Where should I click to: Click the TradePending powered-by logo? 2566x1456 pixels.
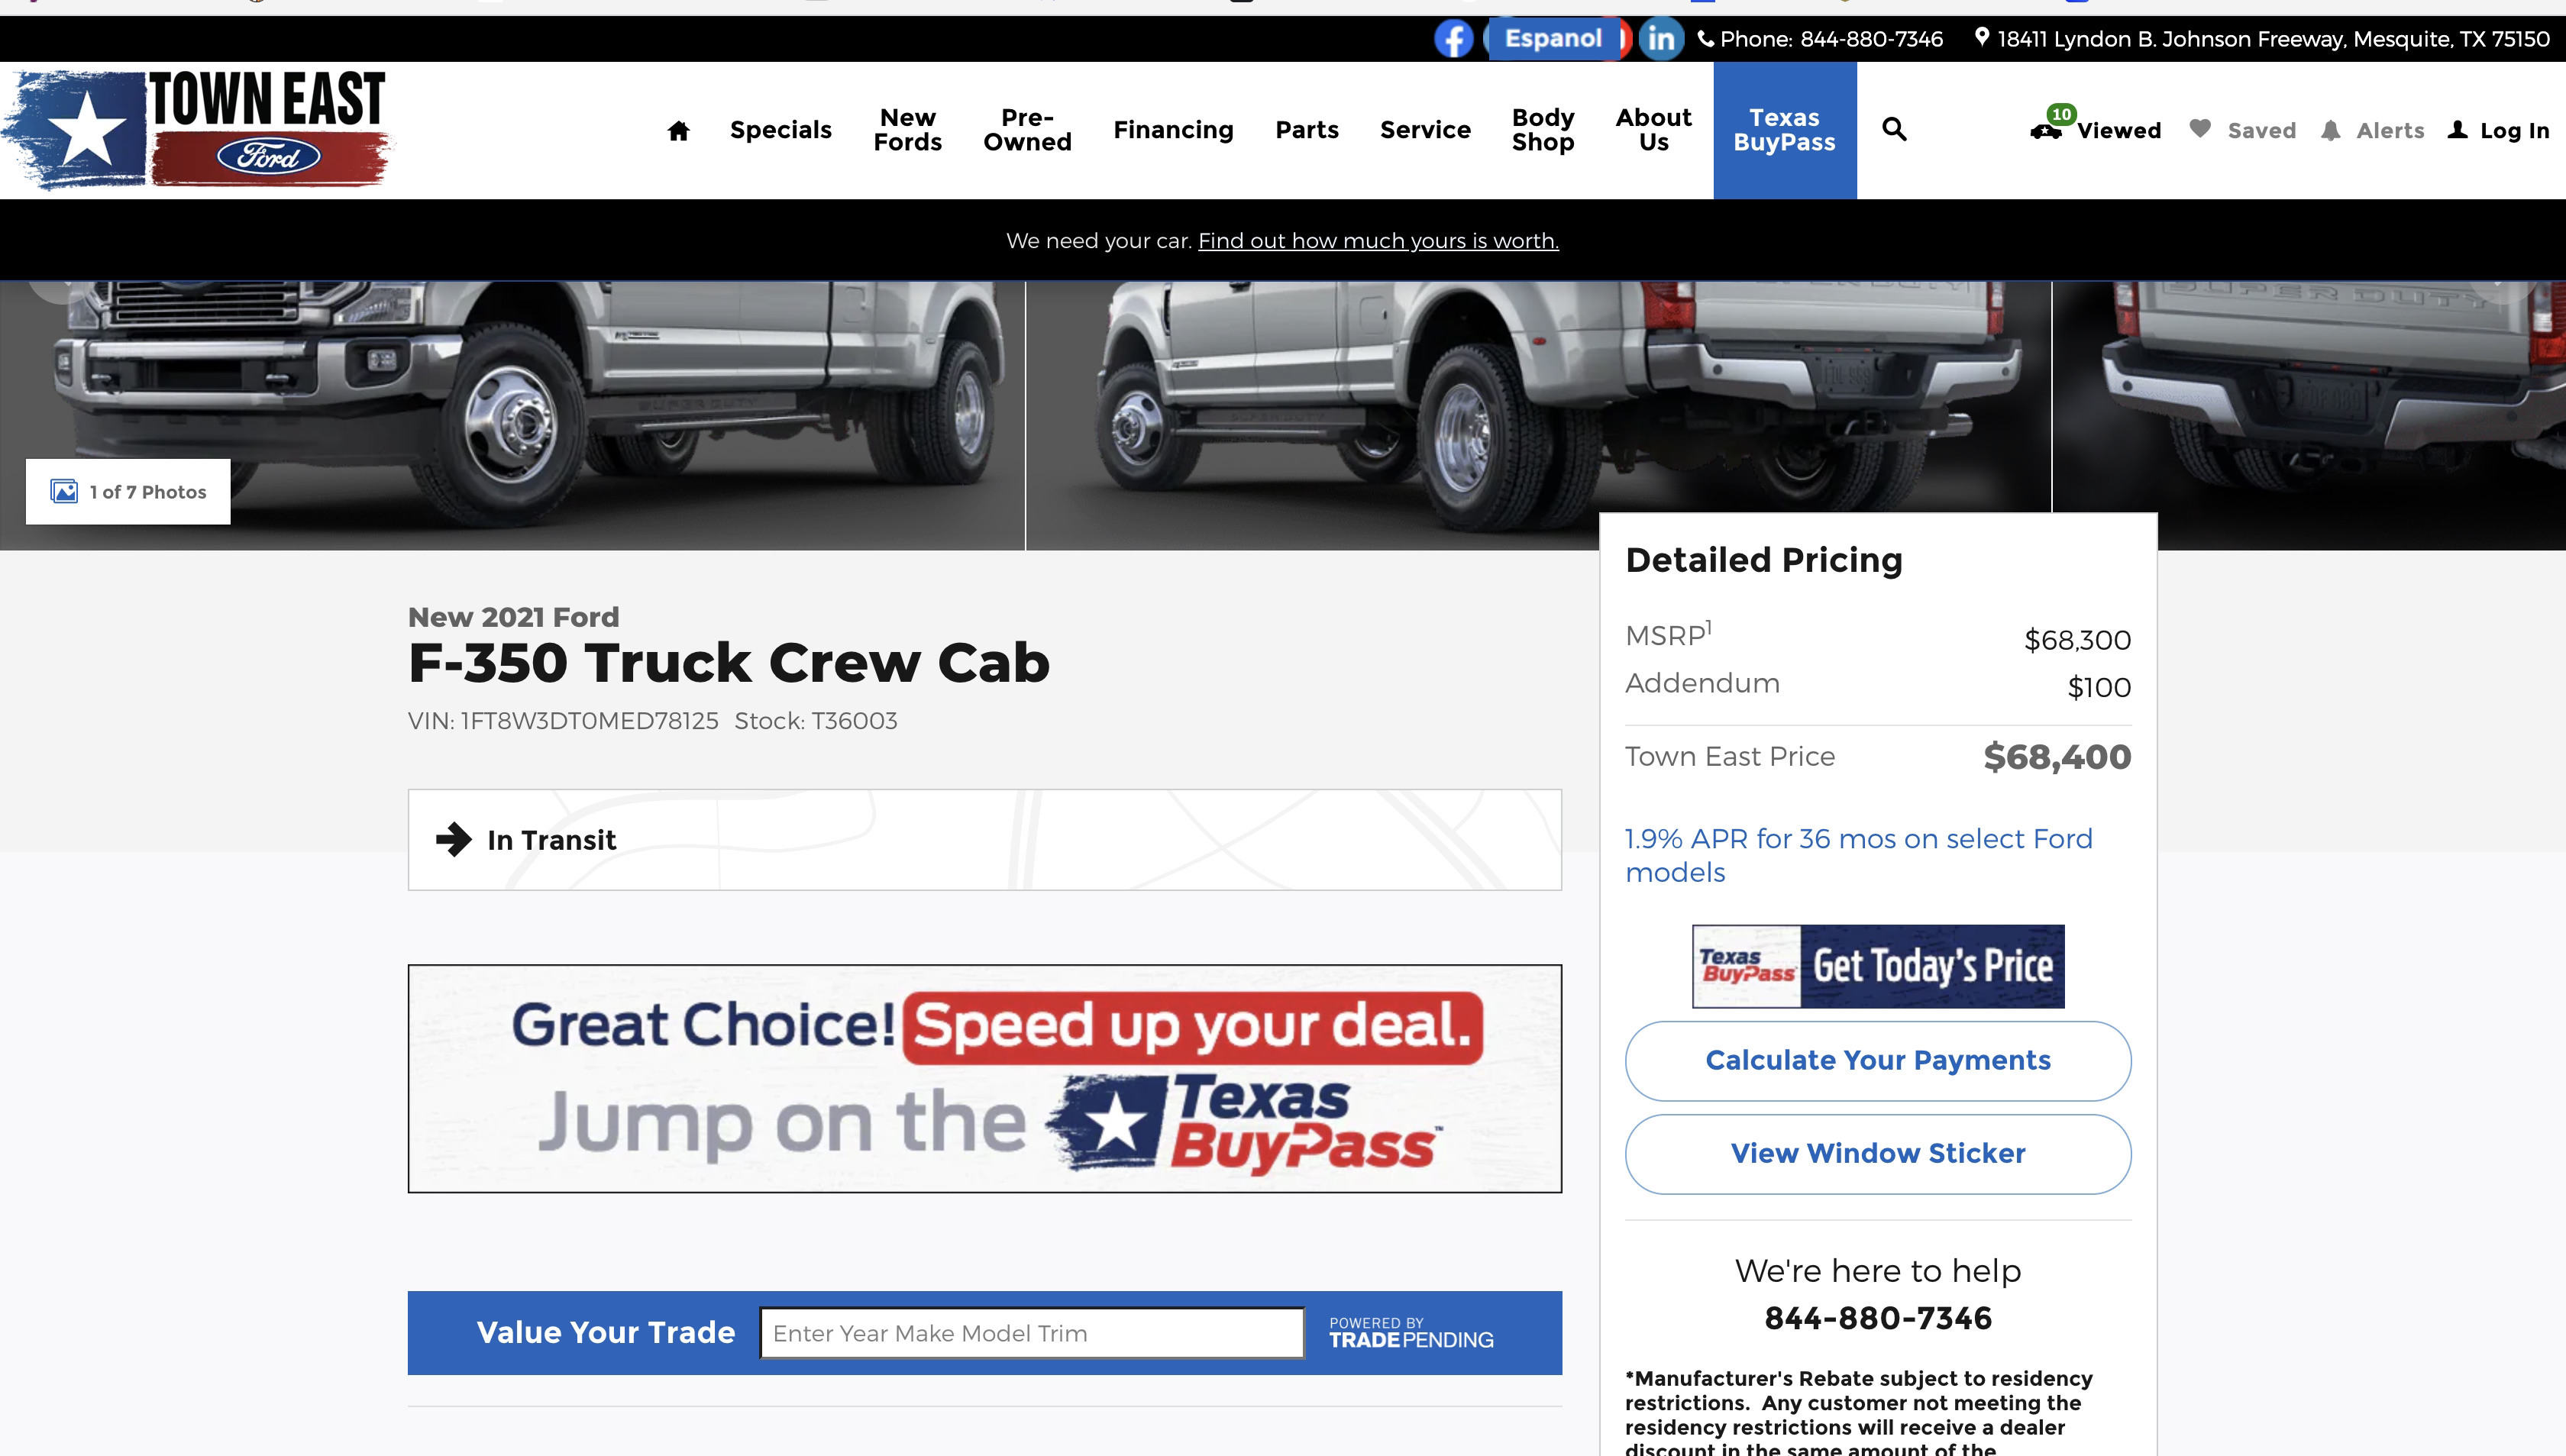click(x=1411, y=1333)
